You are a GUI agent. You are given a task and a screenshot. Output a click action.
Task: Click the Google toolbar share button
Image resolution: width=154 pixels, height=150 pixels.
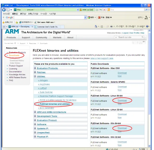tap(101, 17)
